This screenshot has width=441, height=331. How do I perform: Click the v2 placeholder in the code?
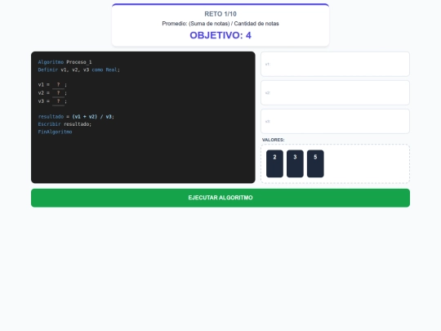pyautogui.click(x=58, y=93)
